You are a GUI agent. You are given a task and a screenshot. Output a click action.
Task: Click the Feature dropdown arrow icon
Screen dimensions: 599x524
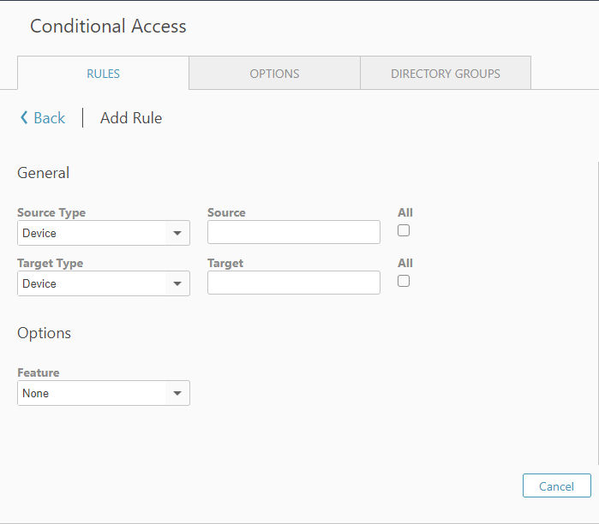(177, 393)
